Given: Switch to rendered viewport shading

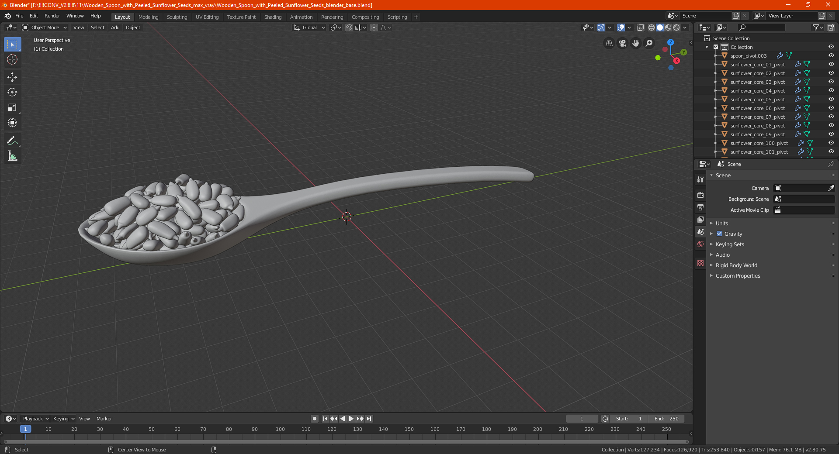Looking at the screenshot, I should [676, 28].
